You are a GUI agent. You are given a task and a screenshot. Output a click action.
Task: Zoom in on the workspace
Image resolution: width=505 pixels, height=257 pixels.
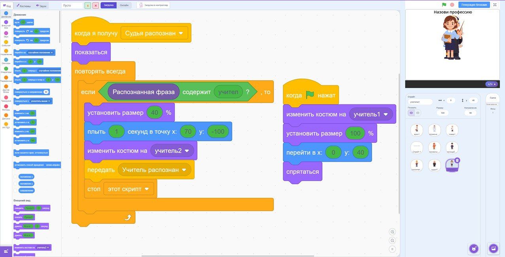tap(392, 232)
